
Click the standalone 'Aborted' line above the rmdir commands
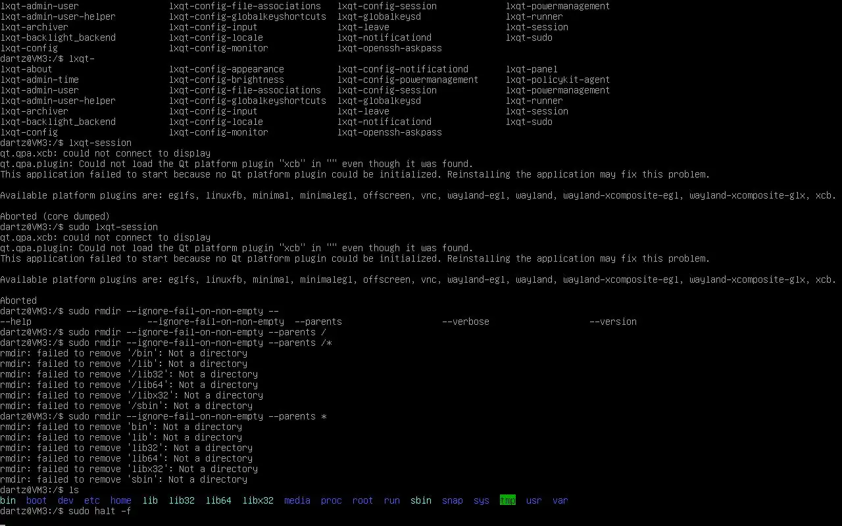pyautogui.click(x=18, y=300)
